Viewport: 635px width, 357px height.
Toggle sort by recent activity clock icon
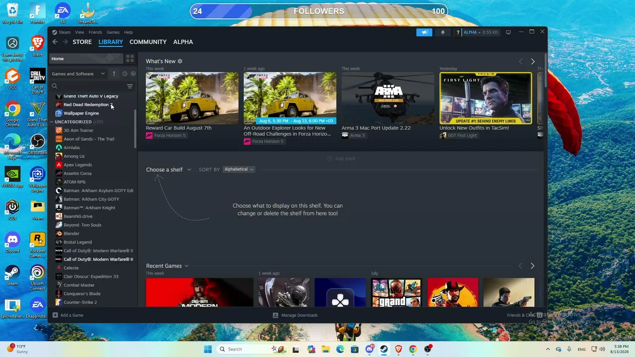click(125, 74)
